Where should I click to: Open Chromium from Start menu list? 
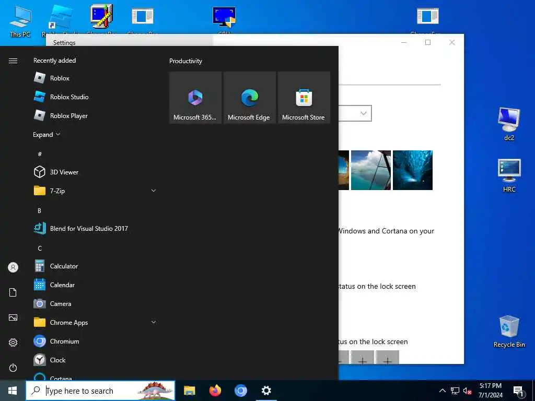96,341
